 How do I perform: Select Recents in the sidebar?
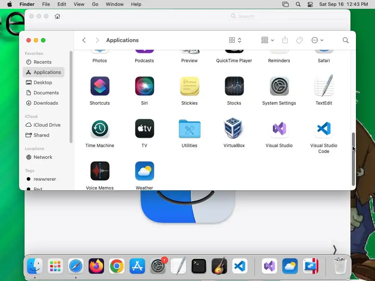[x=44, y=62]
